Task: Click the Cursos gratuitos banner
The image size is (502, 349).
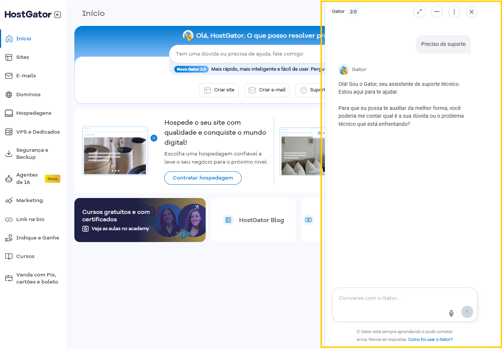Action: [140, 220]
